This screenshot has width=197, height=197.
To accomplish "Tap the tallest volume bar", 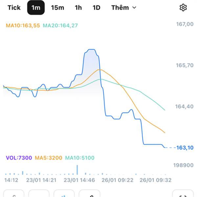I will [77, 170].
